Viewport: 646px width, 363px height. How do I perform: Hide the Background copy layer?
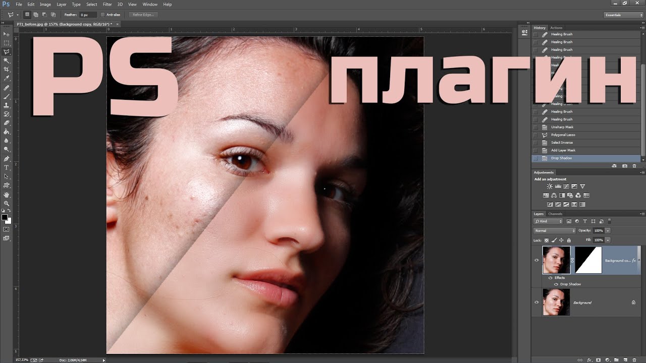pyautogui.click(x=536, y=260)
